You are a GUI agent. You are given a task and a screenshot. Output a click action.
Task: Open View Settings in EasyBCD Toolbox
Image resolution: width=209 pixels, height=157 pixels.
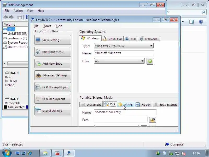pyautogui.click(x=53, y=40)
